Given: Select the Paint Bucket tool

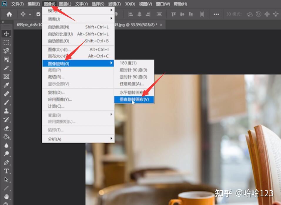Looking at the screenshot, I should point(6,137).
